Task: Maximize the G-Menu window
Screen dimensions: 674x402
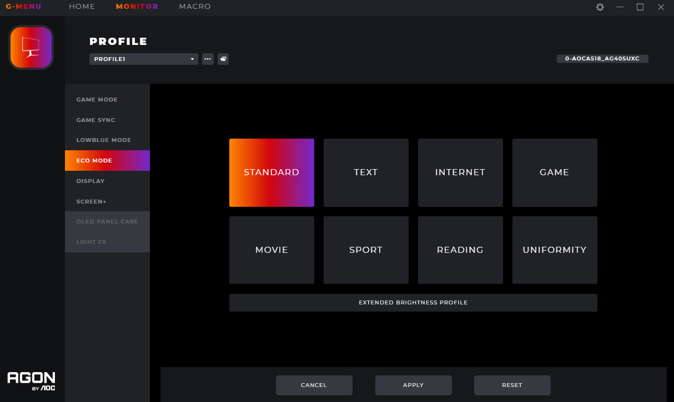Action: 640,7
